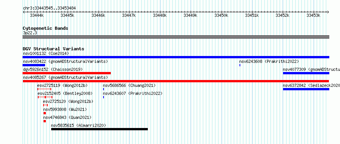This screenshot has height=144, width=340.
Task: Click the nsv4077309 blue variant bar
Action: pyautogui.click(x=306, y=73)
